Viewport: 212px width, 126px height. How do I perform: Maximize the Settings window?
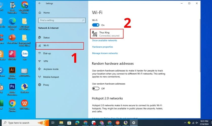coord(189,3)
